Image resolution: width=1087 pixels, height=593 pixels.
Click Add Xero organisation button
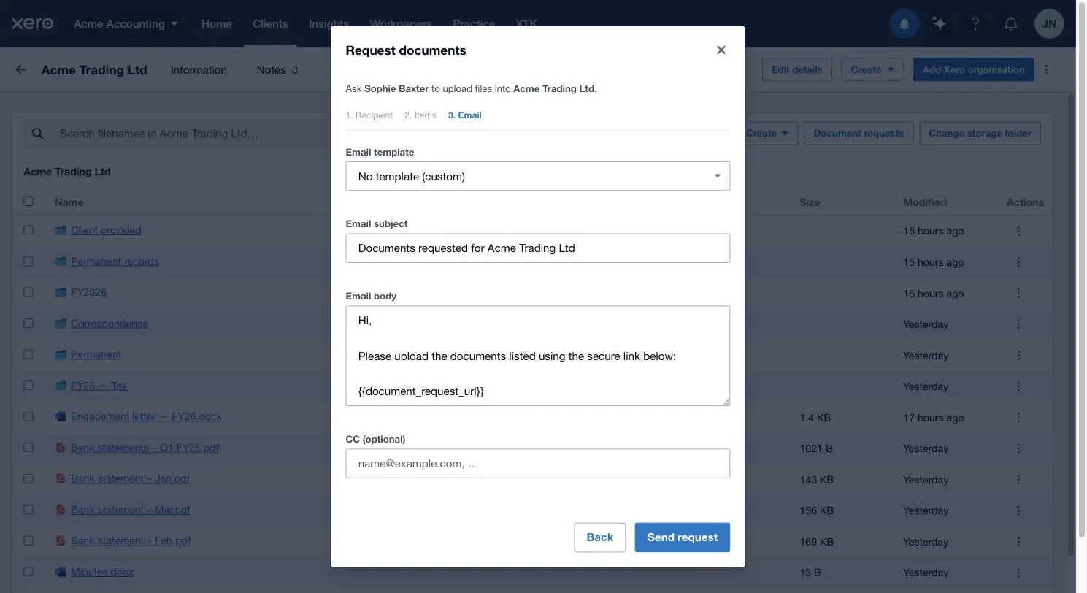click(x=973, y=70)
